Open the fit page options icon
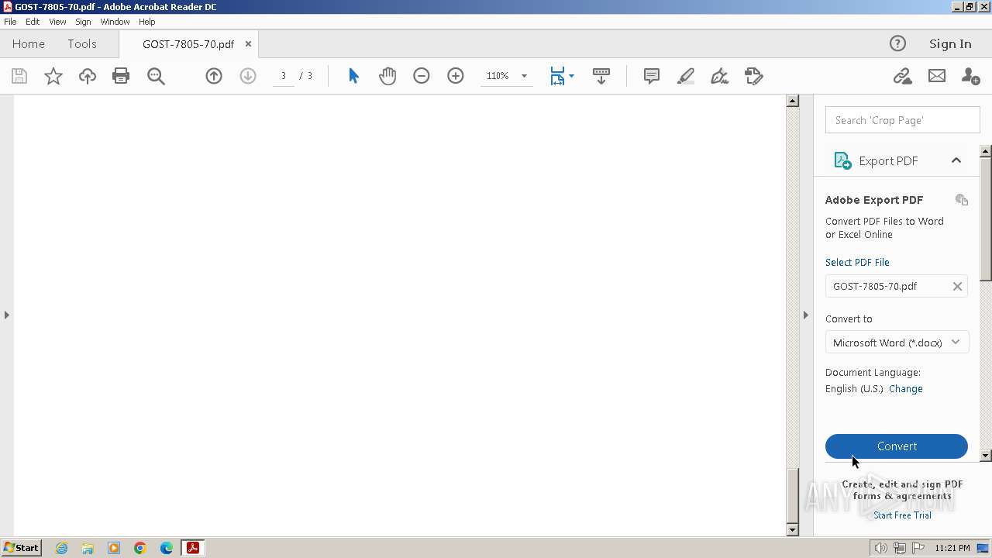 (x=557, y=76)
